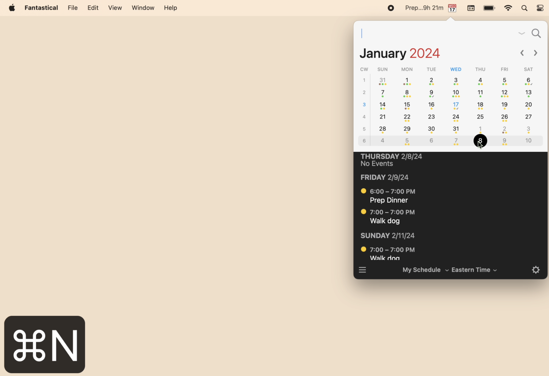Image resolution: width=549 pixels, height=376 pixels.
Task: Select February 5 in the calendar
Action: point(407,141)
